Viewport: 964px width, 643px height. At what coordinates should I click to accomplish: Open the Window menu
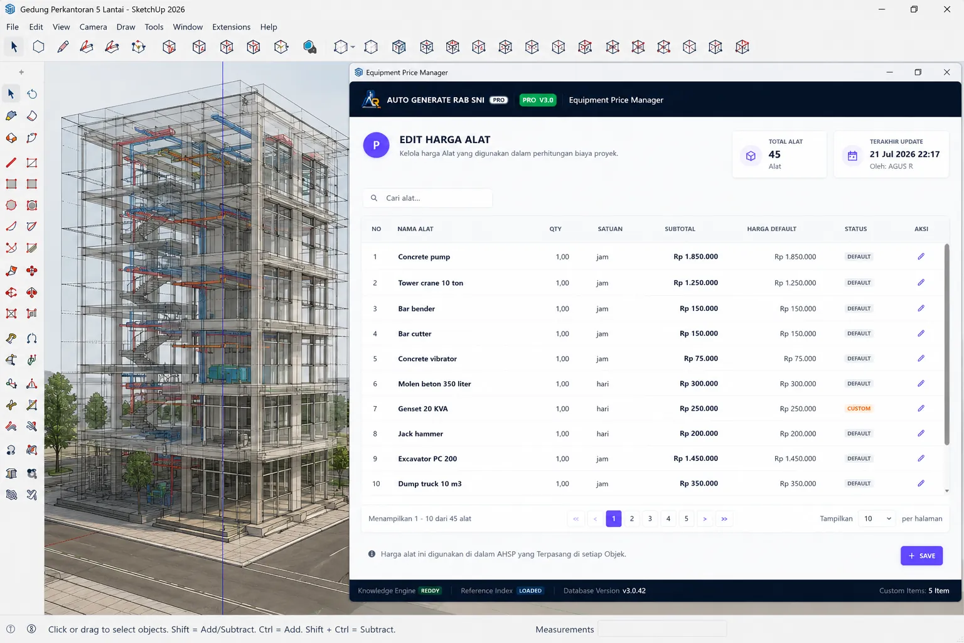(188, 27)
